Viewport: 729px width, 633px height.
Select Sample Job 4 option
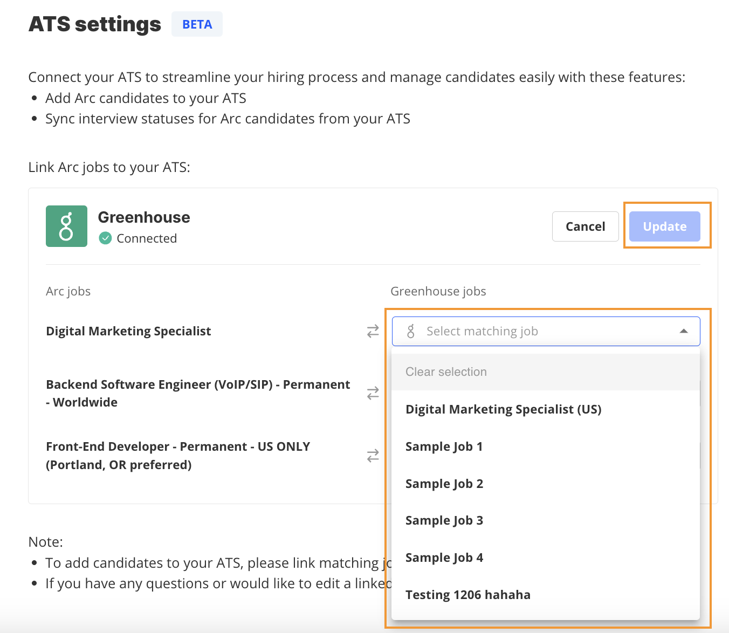[x=546, y=558]
